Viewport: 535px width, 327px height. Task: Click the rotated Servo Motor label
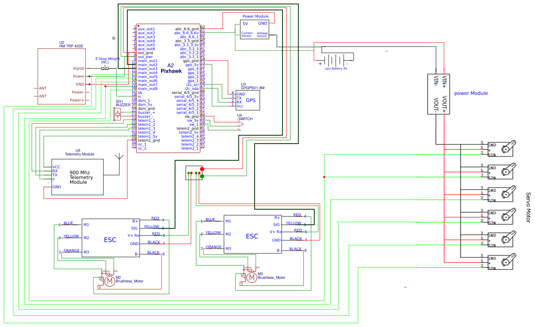[x=529, y=208]
